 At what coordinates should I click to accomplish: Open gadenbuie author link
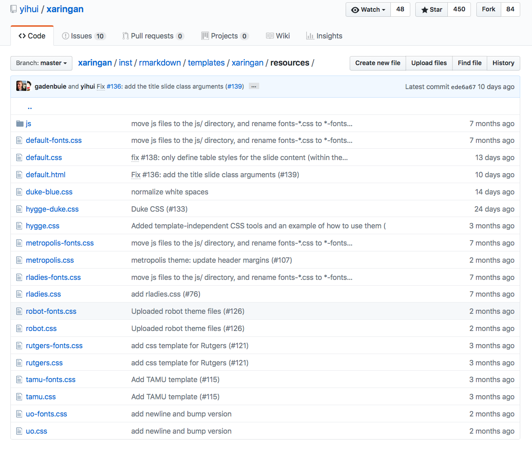pos(51,86)
